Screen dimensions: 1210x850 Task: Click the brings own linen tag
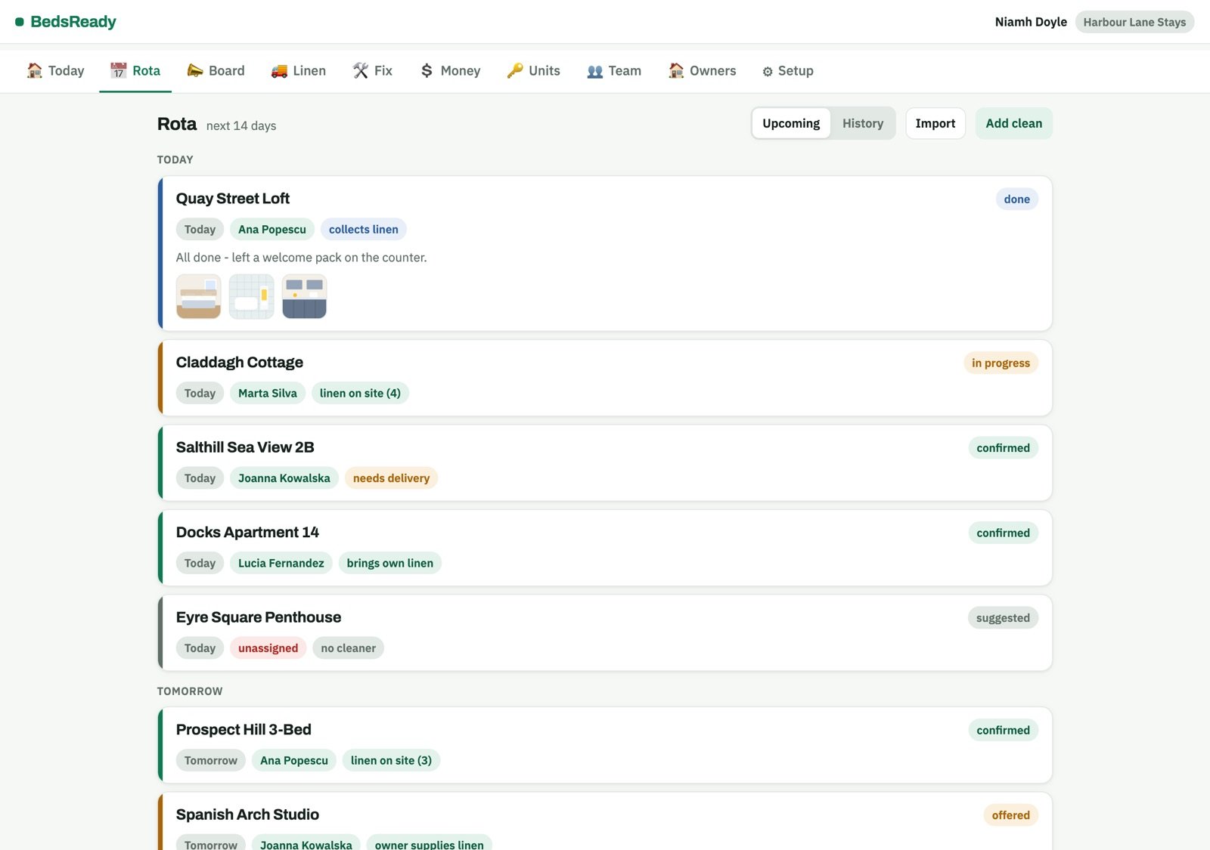point(389,563)
